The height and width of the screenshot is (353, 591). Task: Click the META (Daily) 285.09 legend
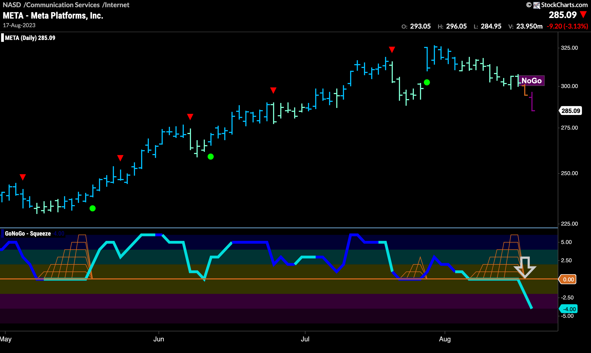[x=30, y=38]
